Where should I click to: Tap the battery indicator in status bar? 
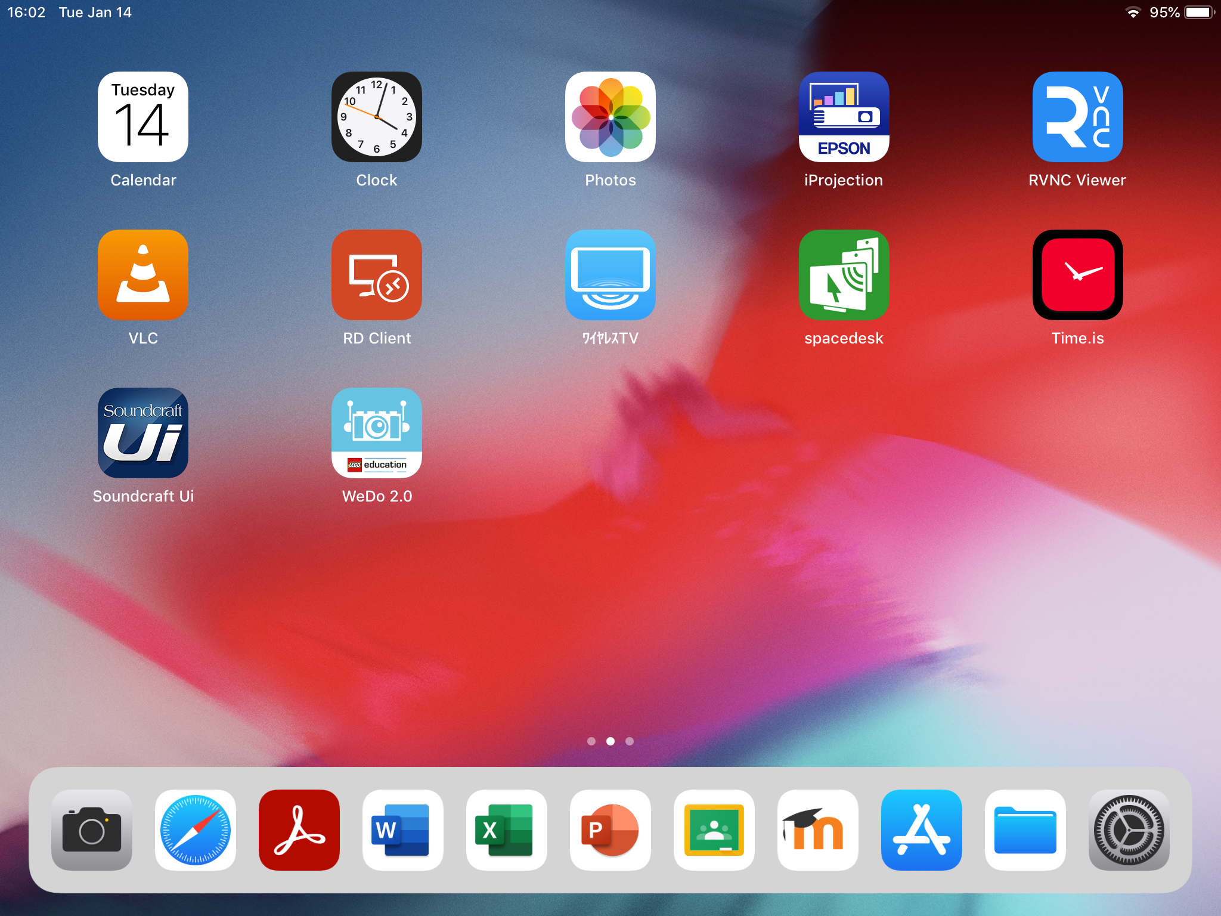click(1200, 13)
